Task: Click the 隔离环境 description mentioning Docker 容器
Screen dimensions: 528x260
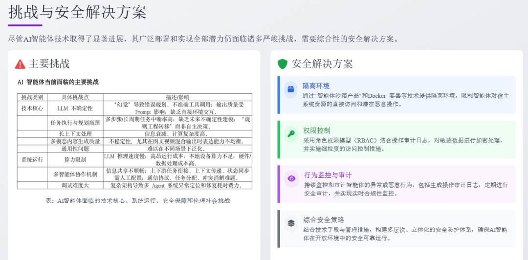Action: pyautogui.click(x=406, y=100)
